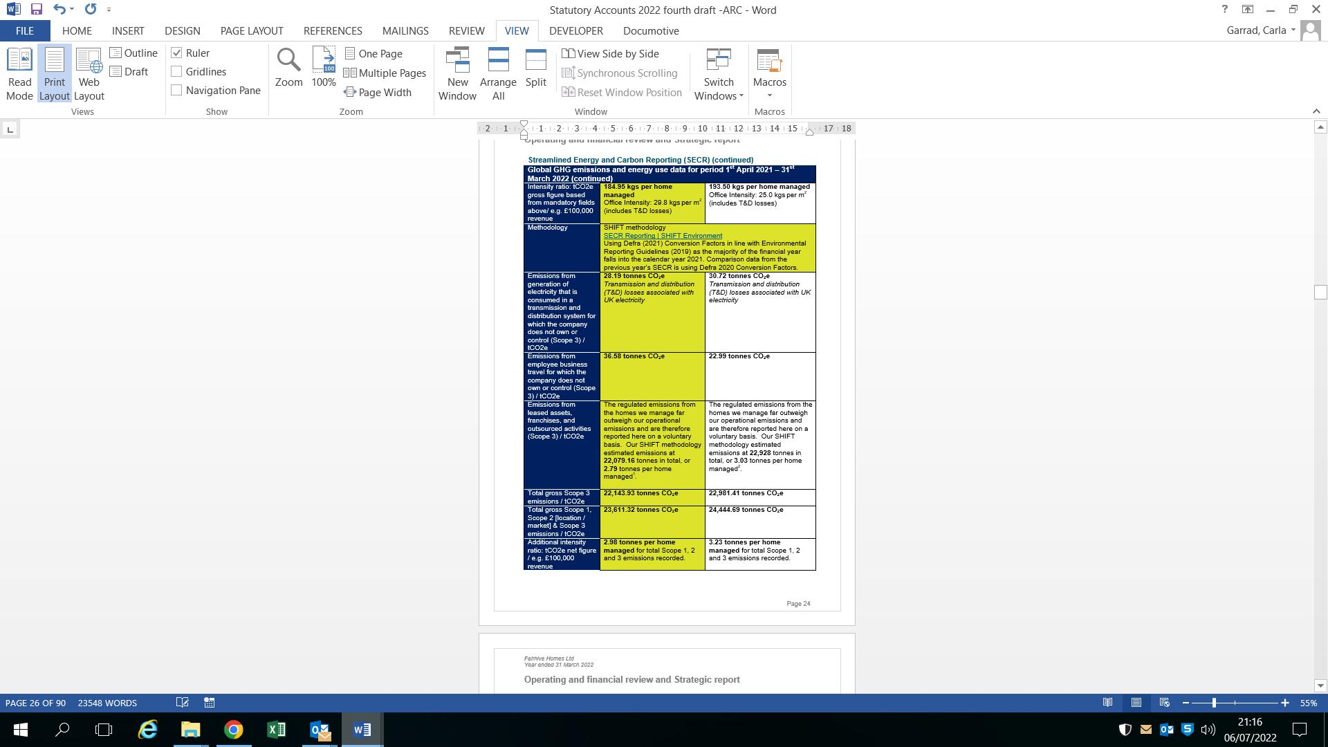Click the zoom slider in status bar

[1214, 703]
